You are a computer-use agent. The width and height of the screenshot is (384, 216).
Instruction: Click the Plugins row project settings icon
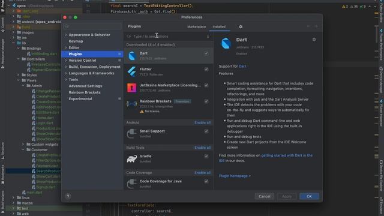point(119,54)
